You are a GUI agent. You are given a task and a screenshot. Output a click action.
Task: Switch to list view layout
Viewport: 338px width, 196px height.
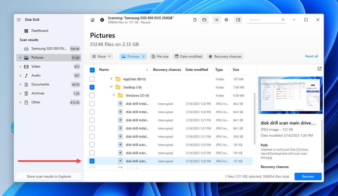pos(216,20)
